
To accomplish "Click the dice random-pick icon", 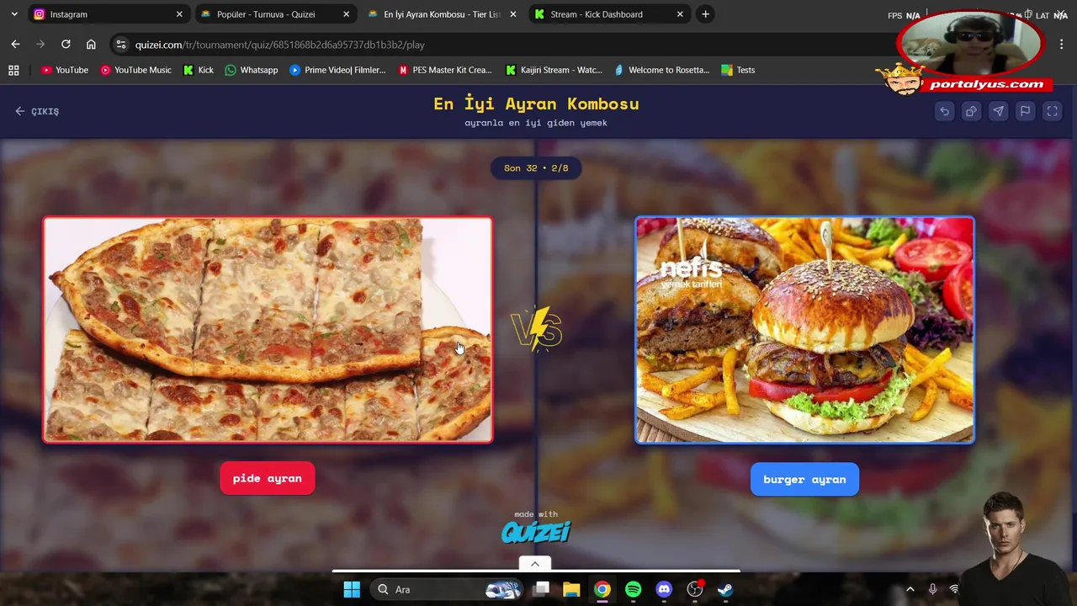I will click(971, 111).
